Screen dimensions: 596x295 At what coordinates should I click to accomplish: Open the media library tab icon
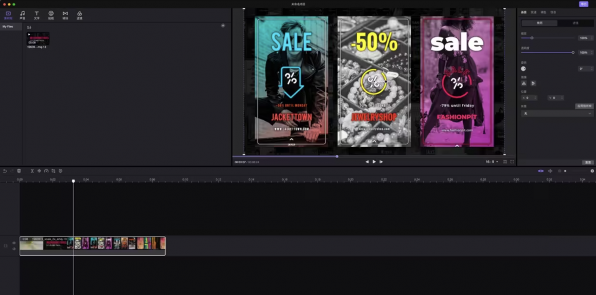pyautogui.click(x=8, y=14)
